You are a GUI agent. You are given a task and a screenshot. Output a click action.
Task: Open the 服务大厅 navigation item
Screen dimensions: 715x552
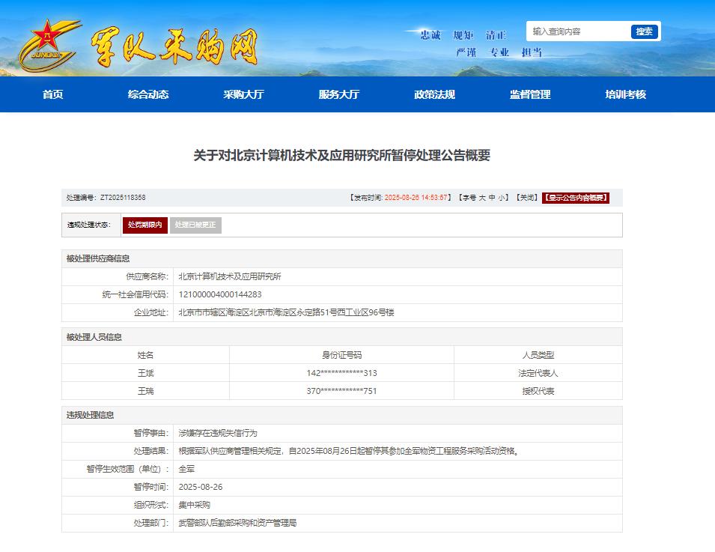(x=339, y=94)
